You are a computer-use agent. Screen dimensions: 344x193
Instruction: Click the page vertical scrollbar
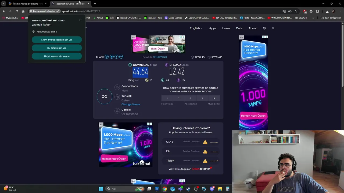342,56
